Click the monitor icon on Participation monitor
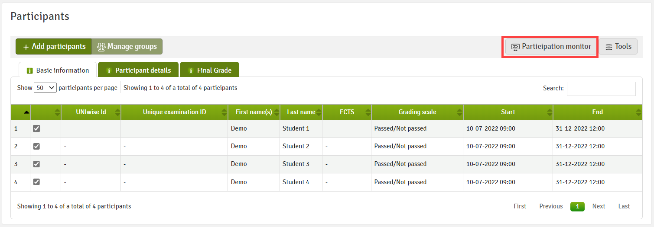The image size is (654, 227). pyautogui.click(x=515, y=47)
